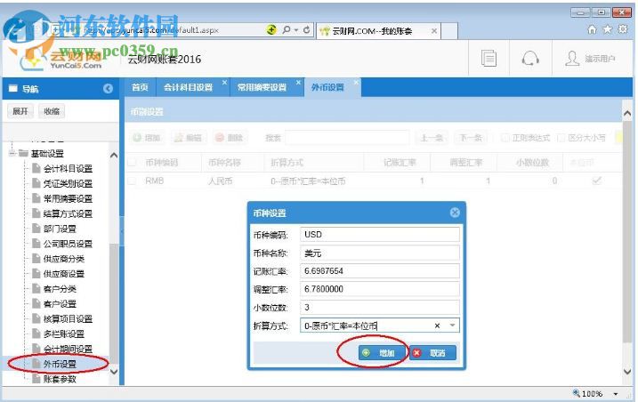
Task: Click the 增加 toolbar button in the currency list
Action: (x=147, y=138)
